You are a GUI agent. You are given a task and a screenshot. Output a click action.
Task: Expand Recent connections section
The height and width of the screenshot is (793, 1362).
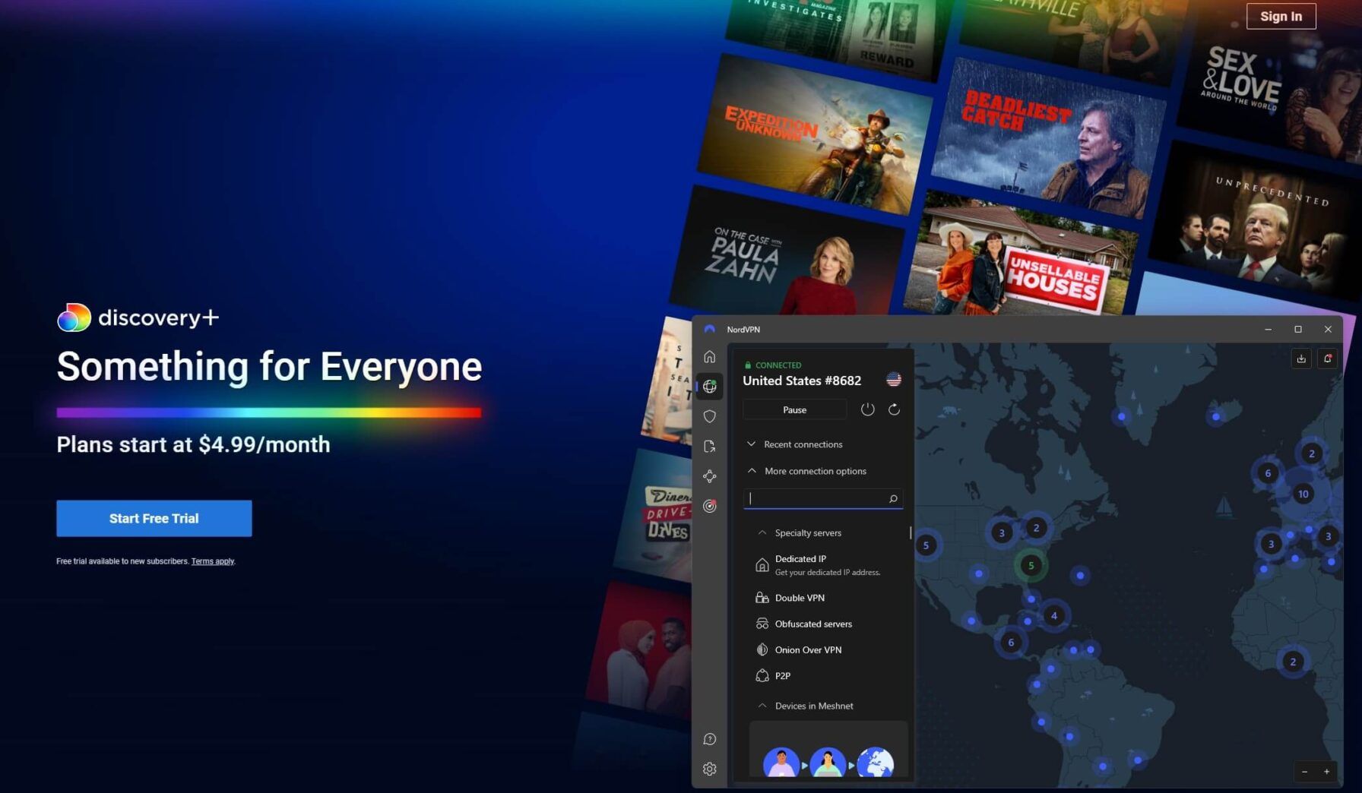(x=803, y=444)
